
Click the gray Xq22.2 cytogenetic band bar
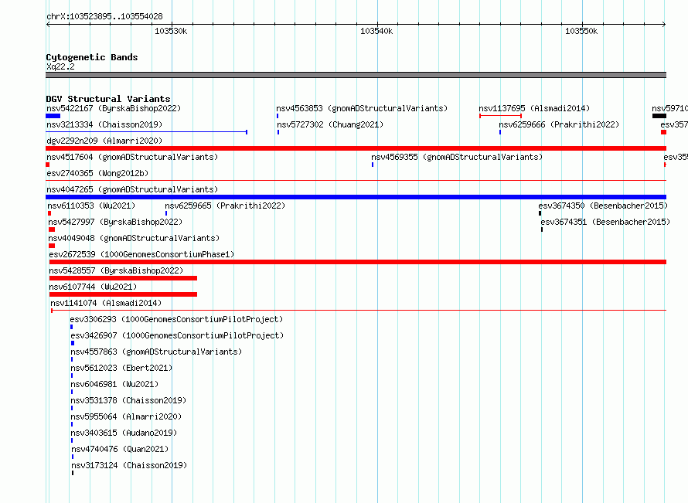click(356, 75)
